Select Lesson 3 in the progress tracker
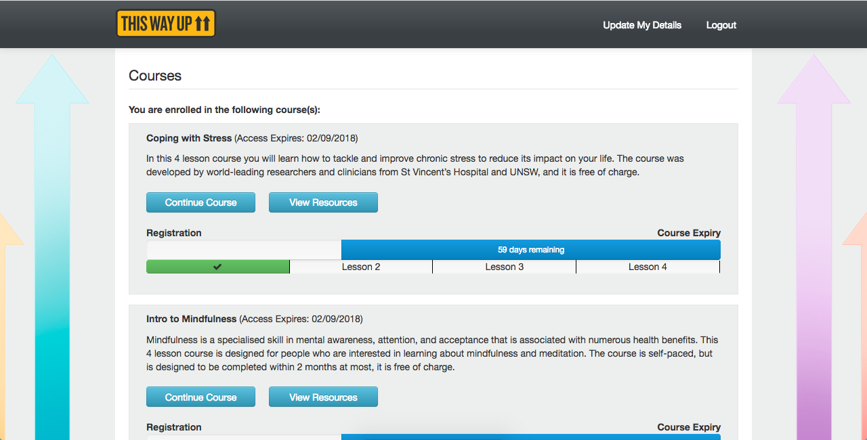Image resolution: width=867 pixels, height=440 pixels. [x=504, y=267]
